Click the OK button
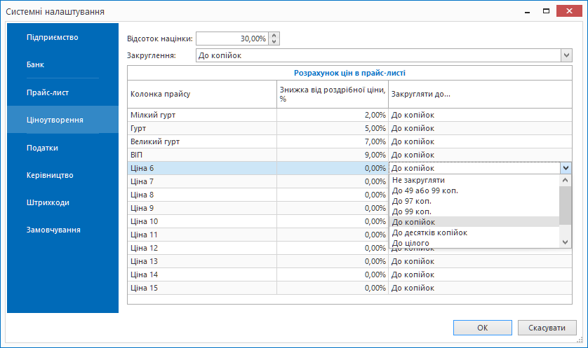588x348 pixels. coord(482,328)
